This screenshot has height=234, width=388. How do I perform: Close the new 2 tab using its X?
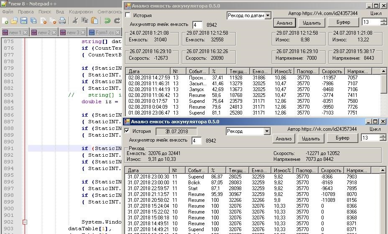[x=54, y=33]
